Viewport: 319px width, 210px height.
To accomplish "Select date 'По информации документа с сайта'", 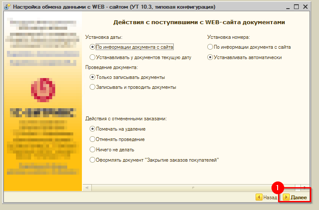I will pyautogui.click(x=92, y=47).
